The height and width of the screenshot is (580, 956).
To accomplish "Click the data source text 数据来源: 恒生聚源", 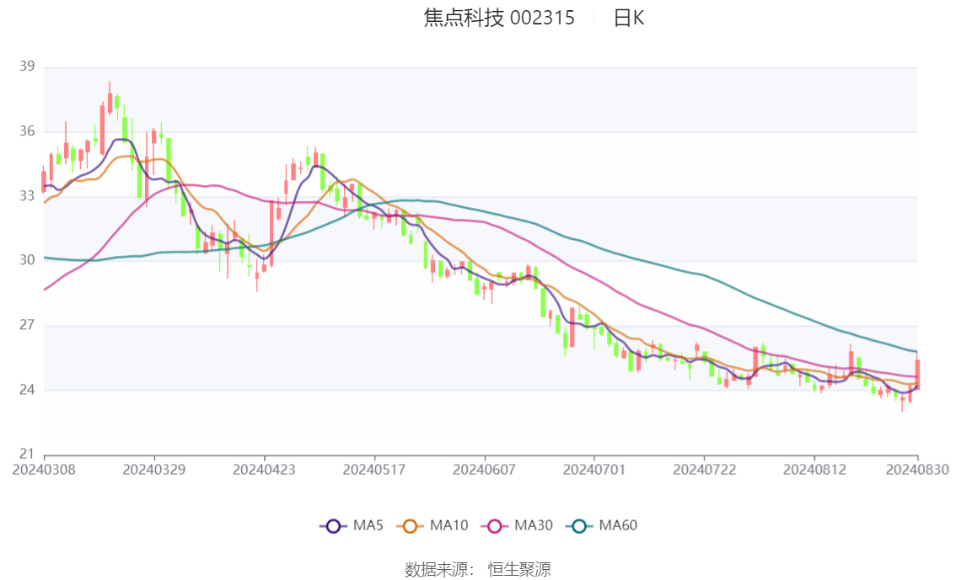I will (478, 570).
